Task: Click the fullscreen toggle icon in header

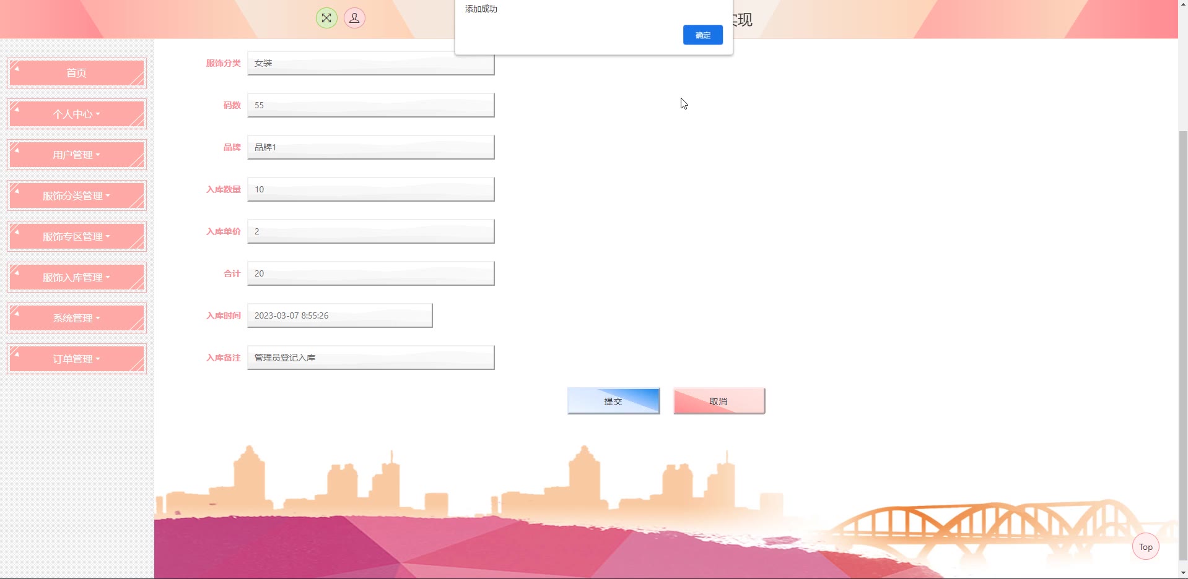Action: click(x=326, y=18)
